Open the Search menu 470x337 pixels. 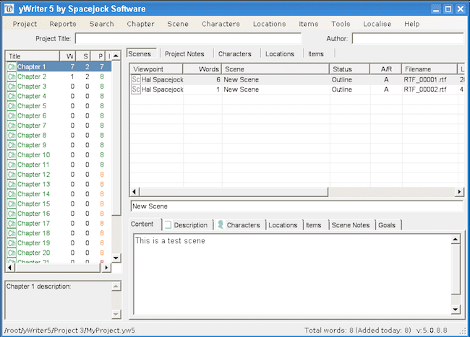pos(102,24)
